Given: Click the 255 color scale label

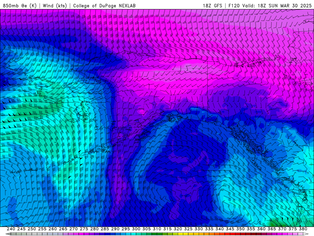Looking at the screenshot, I should tap(42, 229).
